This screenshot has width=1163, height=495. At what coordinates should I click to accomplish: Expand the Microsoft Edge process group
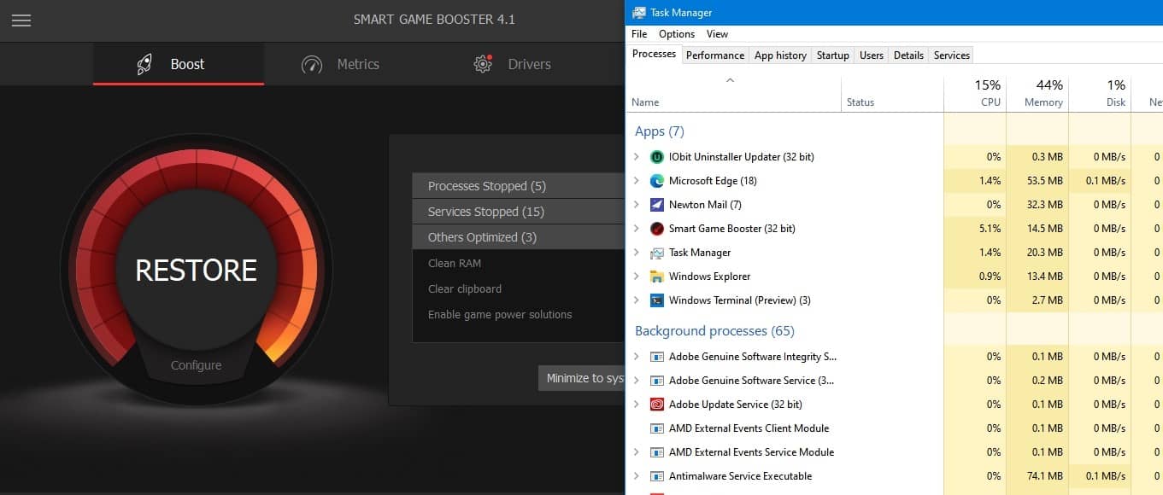point(636,181)
